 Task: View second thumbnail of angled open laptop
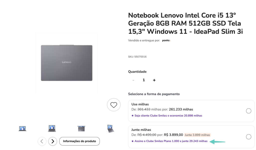52,128
